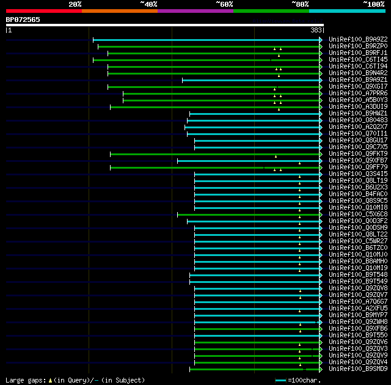Click the query name BP072565
The width and height of the screenshot is (391, 385).
coord(23,20)
